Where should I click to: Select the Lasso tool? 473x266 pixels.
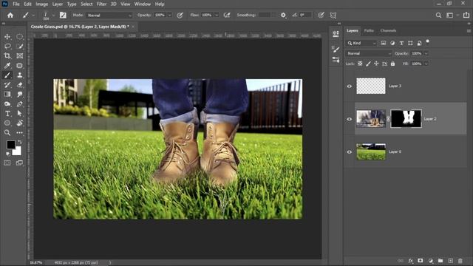7,46
